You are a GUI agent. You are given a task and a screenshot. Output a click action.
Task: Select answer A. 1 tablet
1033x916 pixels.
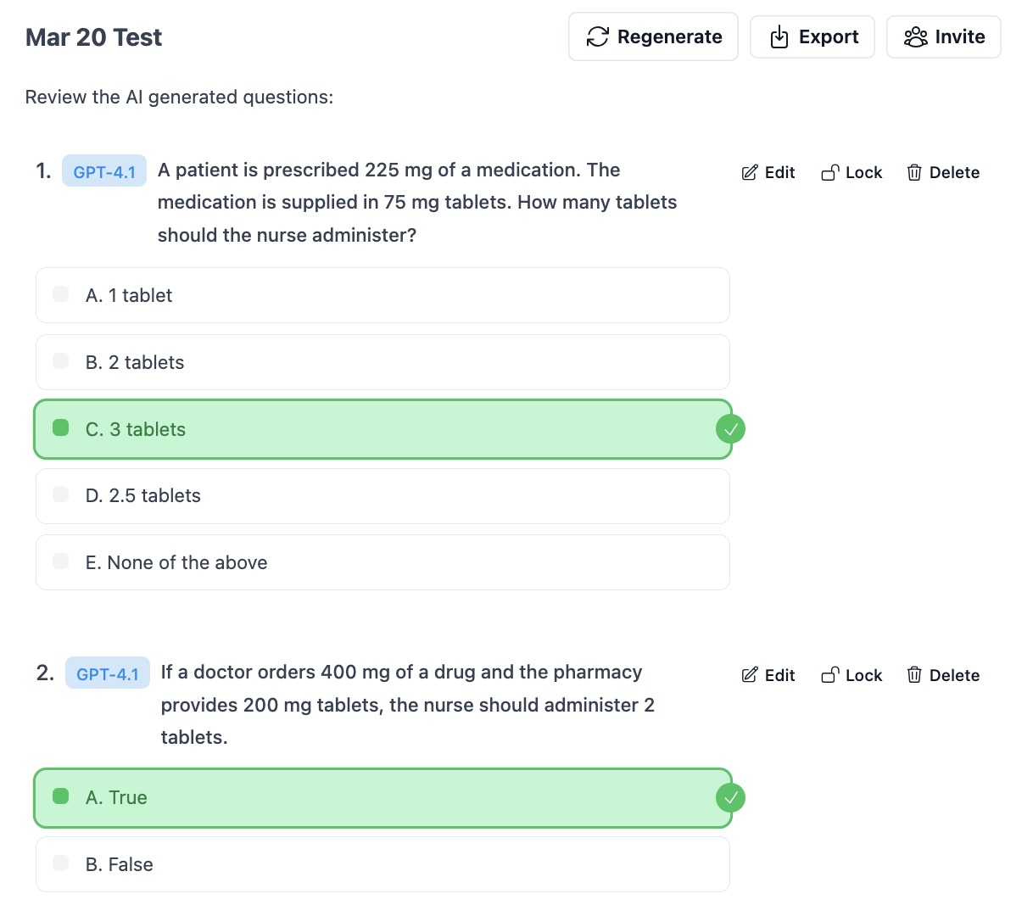382,295
